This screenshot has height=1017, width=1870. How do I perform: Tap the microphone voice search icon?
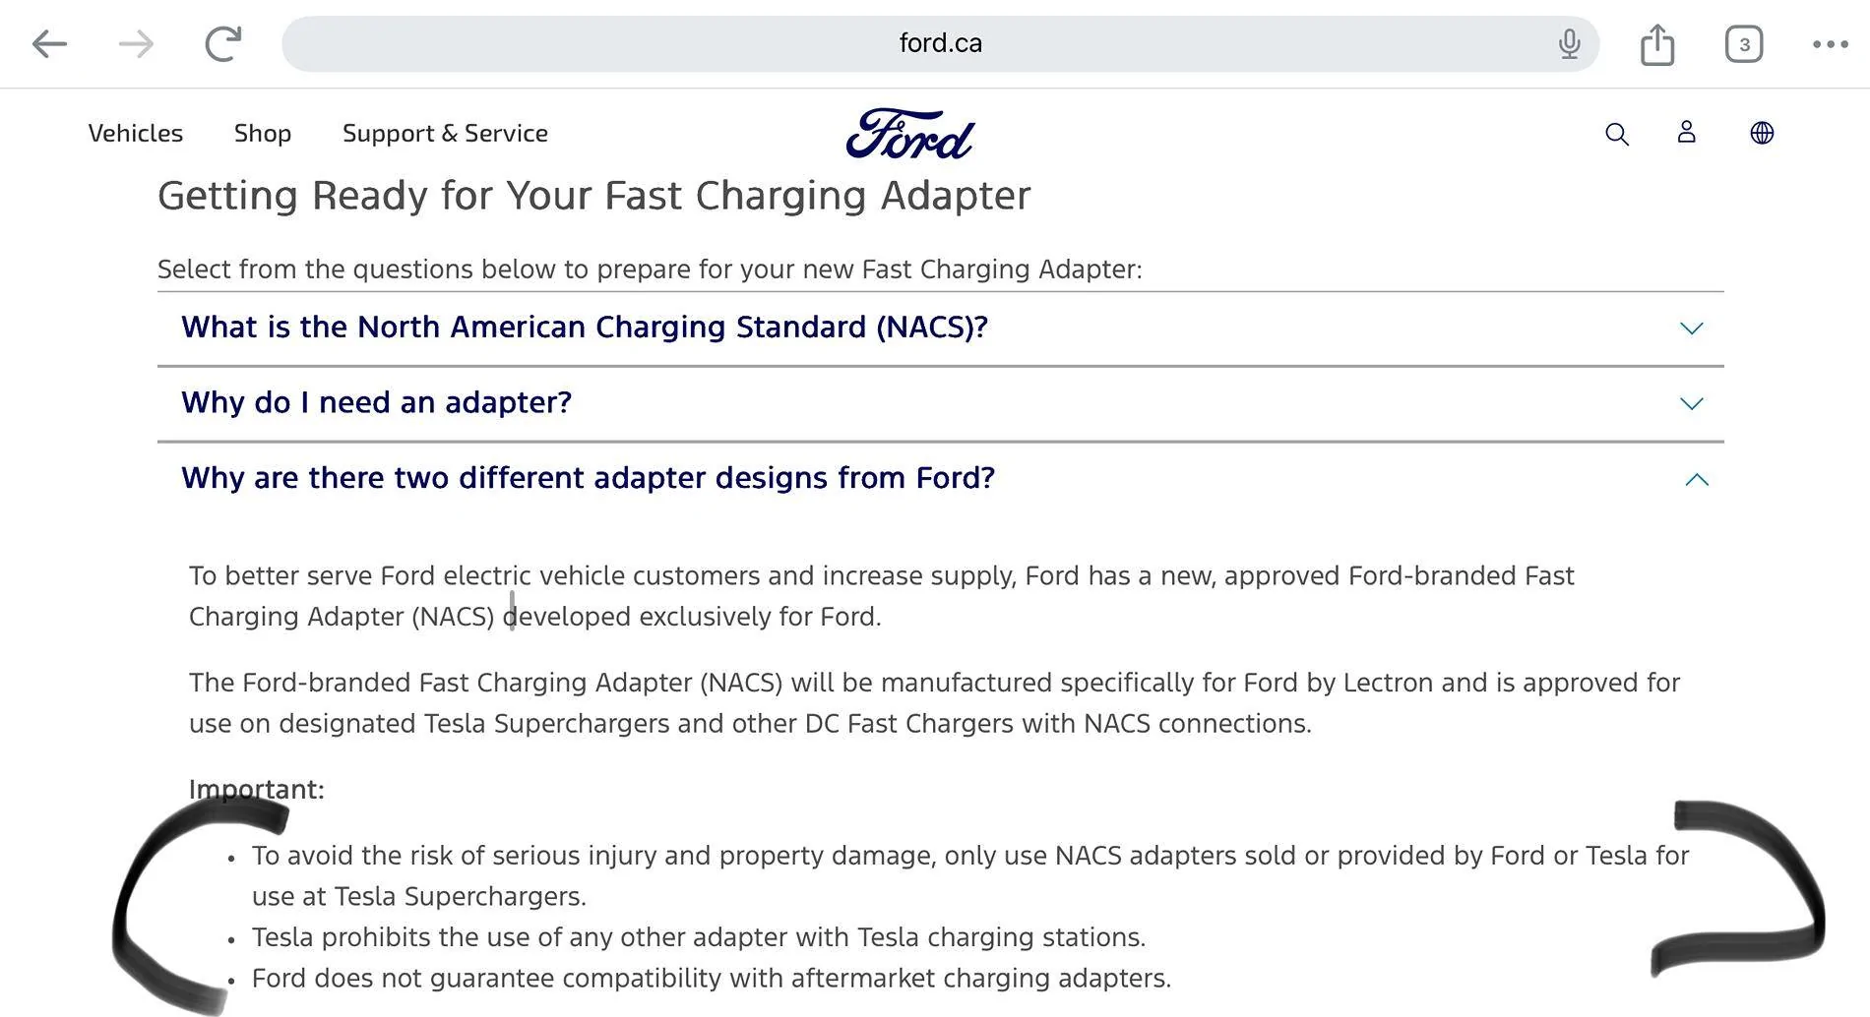pos(1569,44)
